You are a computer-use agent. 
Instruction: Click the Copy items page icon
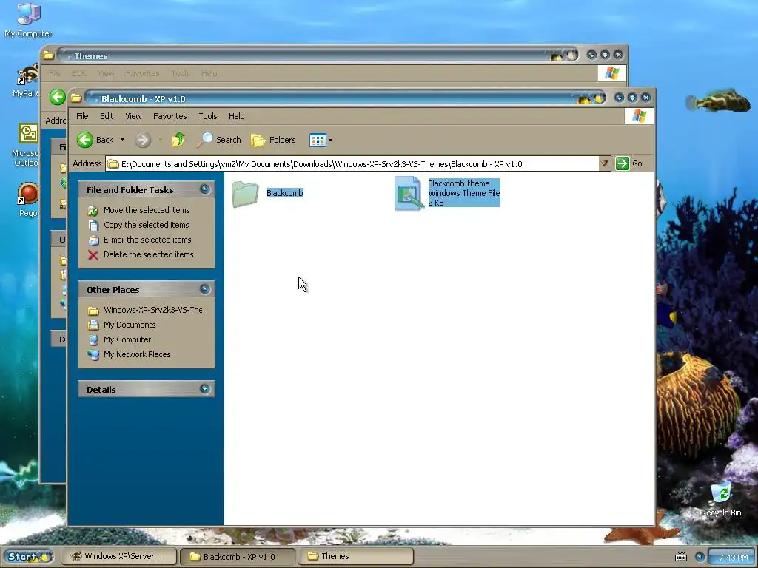pyautogui.click(x=93, y=226)
